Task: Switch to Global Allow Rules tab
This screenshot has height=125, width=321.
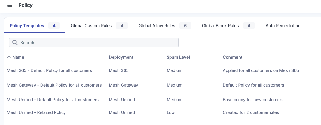Action: click(157, 26)
